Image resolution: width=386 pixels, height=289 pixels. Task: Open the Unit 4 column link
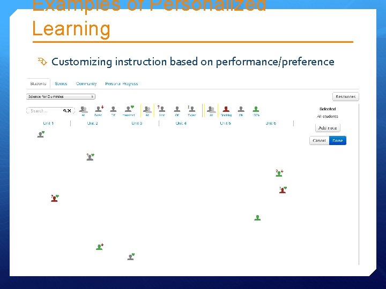pos(181,123)
